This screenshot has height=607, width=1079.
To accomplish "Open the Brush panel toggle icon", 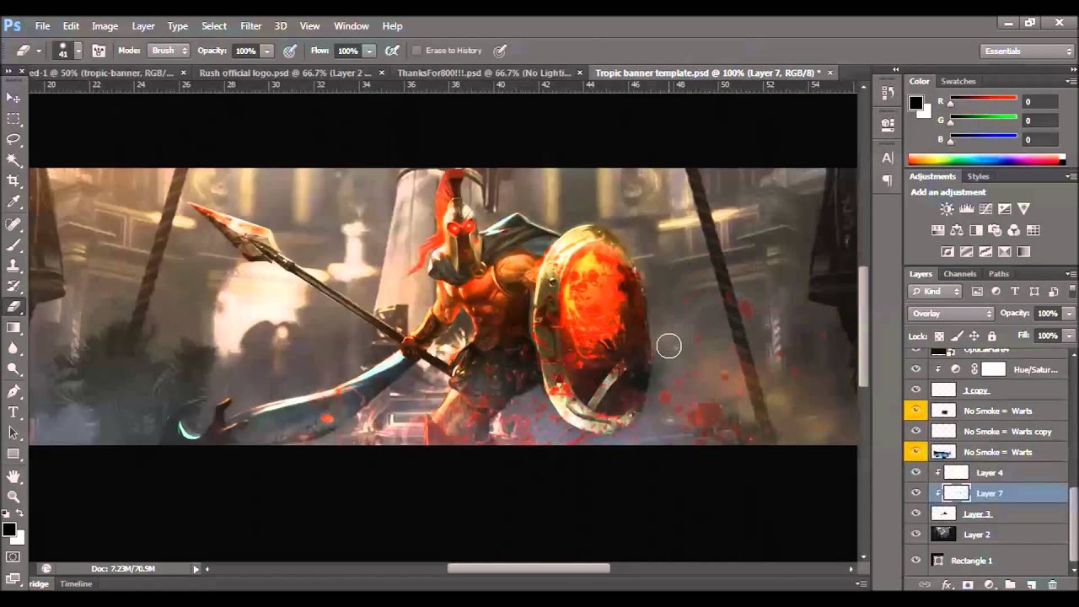I will (99, 51).
